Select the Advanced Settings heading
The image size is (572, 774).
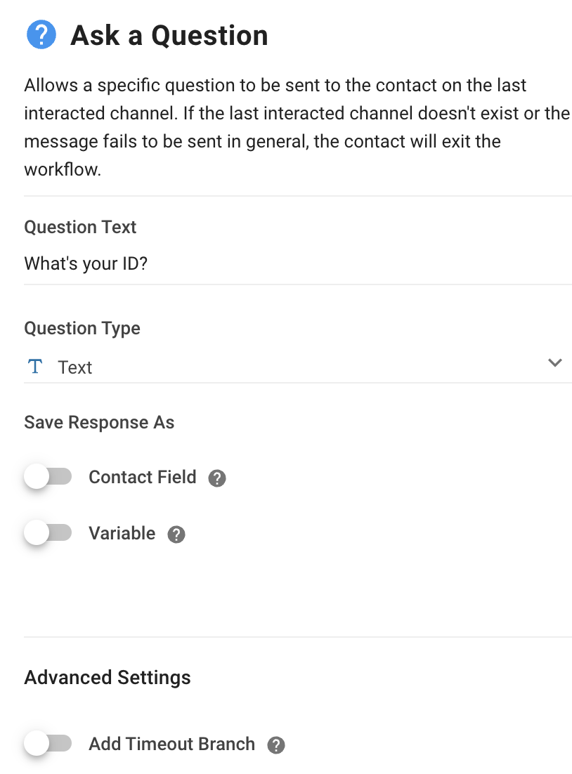[108, 678]
